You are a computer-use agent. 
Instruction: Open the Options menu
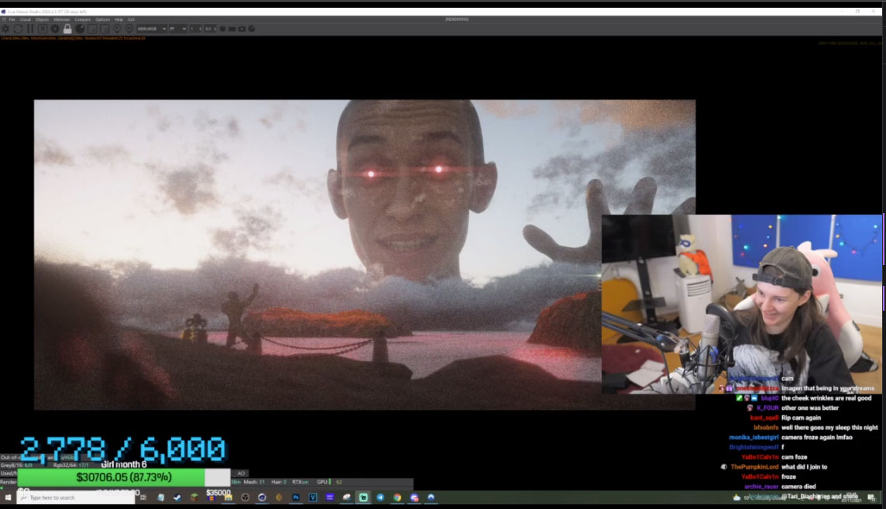coord(102,19)
